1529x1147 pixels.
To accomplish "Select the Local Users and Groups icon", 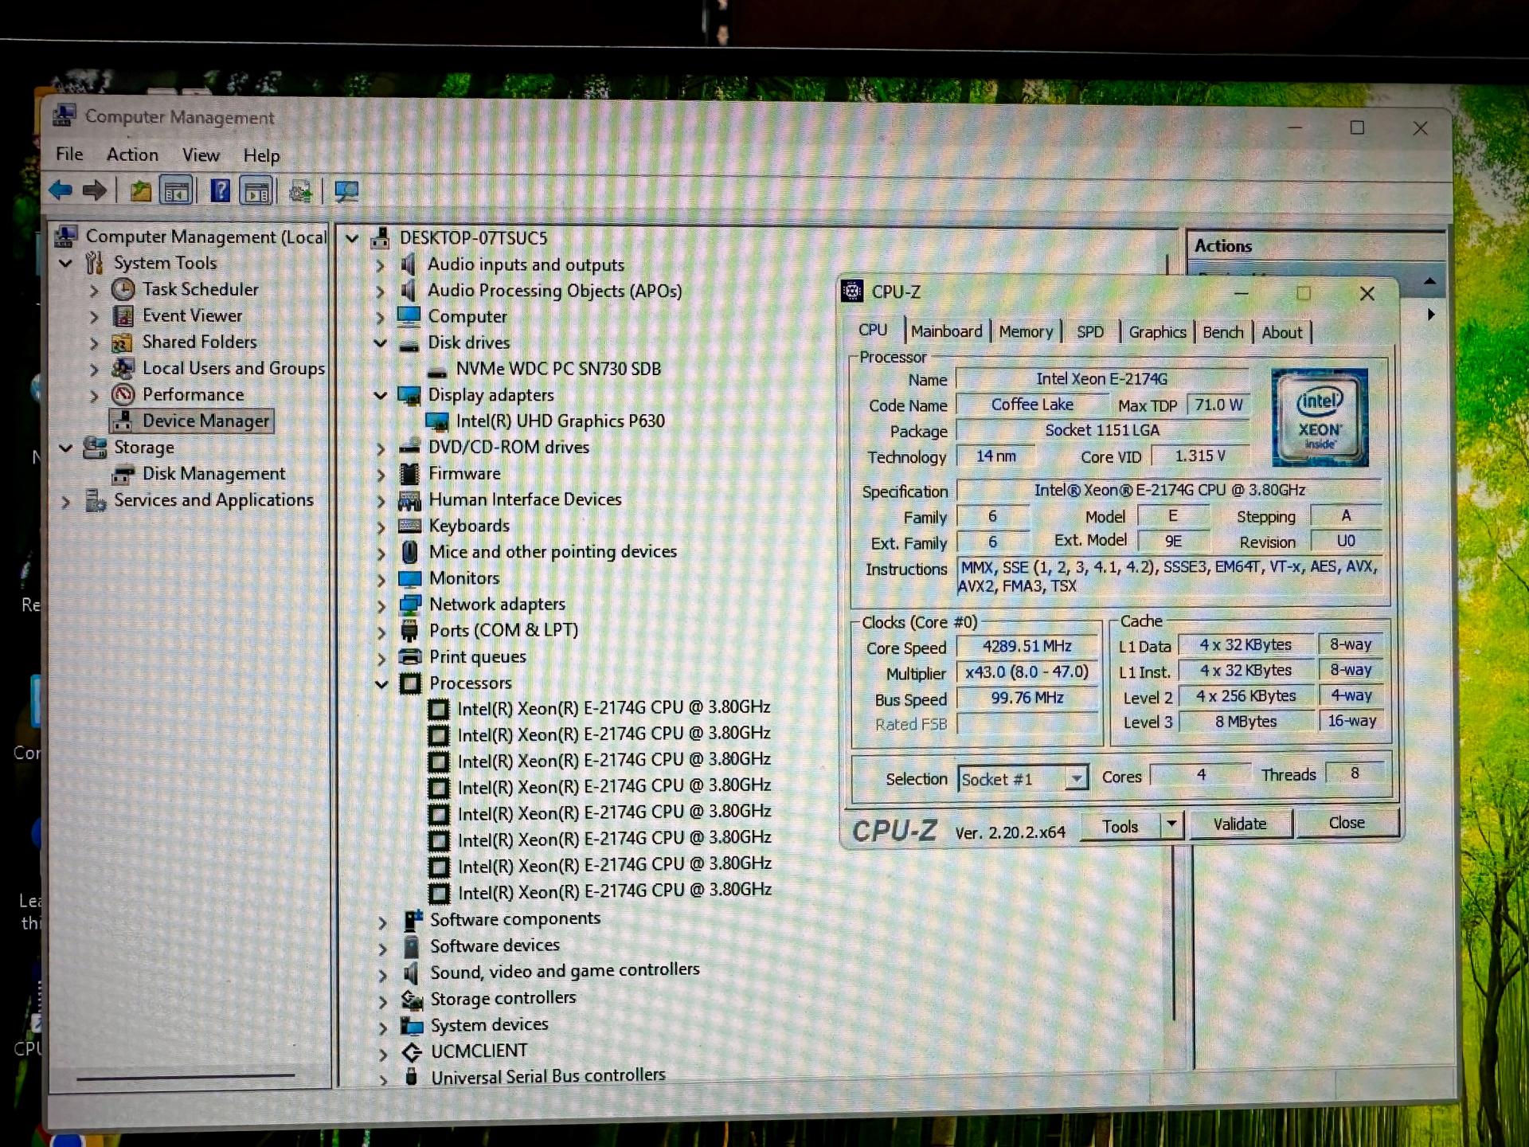I will coord(123,368).
